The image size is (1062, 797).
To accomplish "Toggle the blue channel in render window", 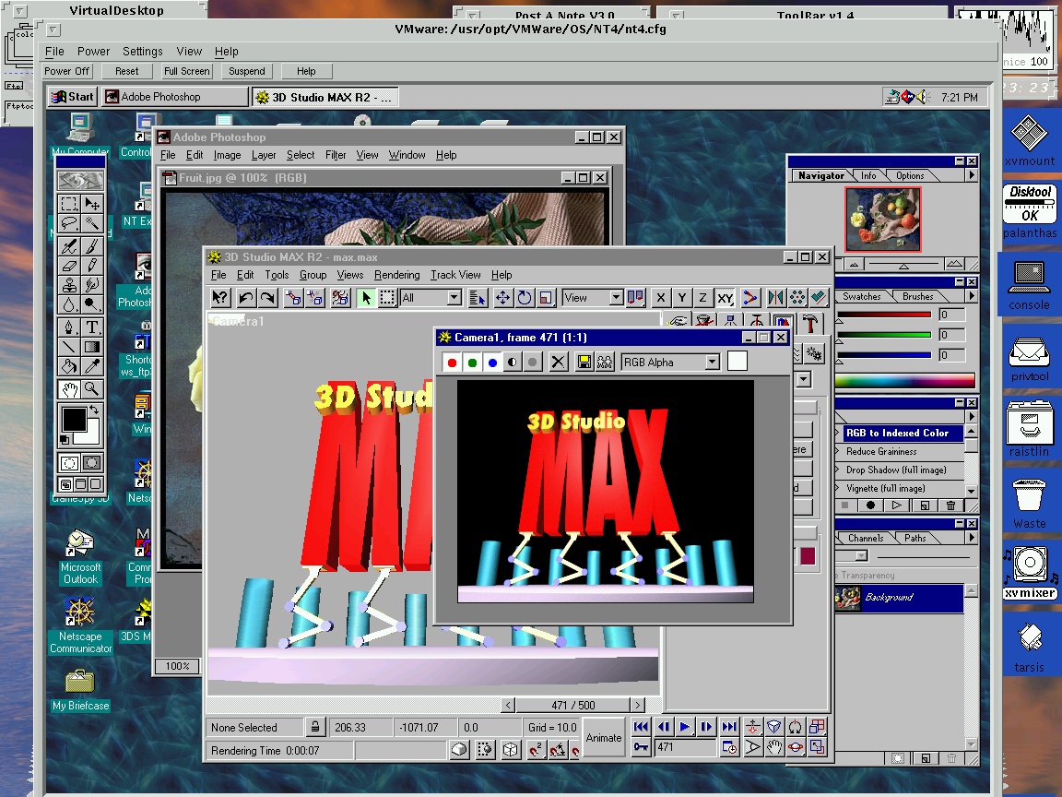I will coord(492,363).
